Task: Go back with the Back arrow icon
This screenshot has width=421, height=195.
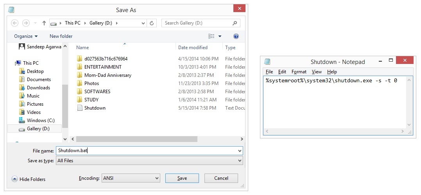Action: 15,23
